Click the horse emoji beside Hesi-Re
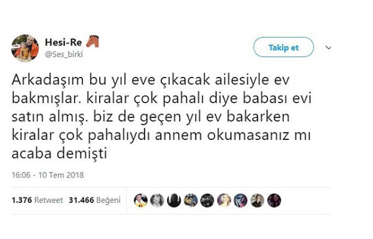Viewport: 373px width, 239px height. pyautogui.click(x=93, y=42)
